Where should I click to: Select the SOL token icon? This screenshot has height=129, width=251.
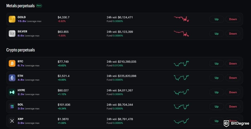12,107
